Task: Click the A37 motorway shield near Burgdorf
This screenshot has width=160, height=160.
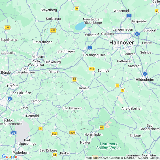Action: (x=137, y=34)
